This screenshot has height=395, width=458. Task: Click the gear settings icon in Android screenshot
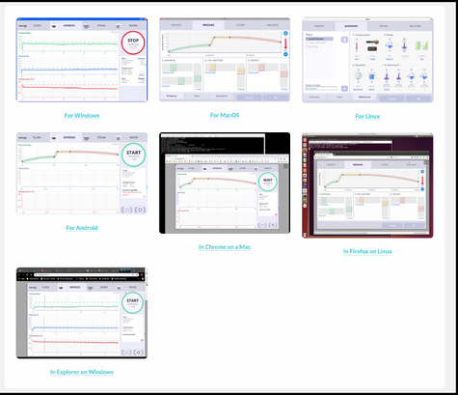click(140, 210)
